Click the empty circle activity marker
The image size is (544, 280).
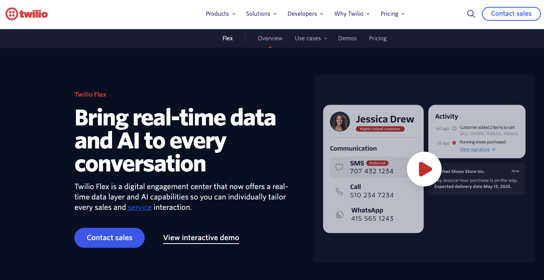coord(454,128)
